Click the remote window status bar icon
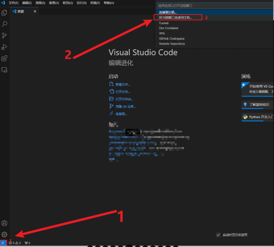The width and height of the screenshot is (274, 247). (x=3, y=243)
